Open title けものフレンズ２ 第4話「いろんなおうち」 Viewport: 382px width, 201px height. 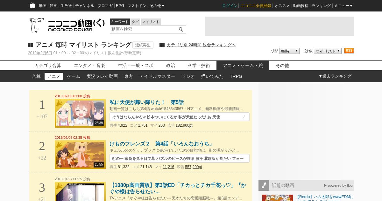pyautogui.click(x=161, y=144)
